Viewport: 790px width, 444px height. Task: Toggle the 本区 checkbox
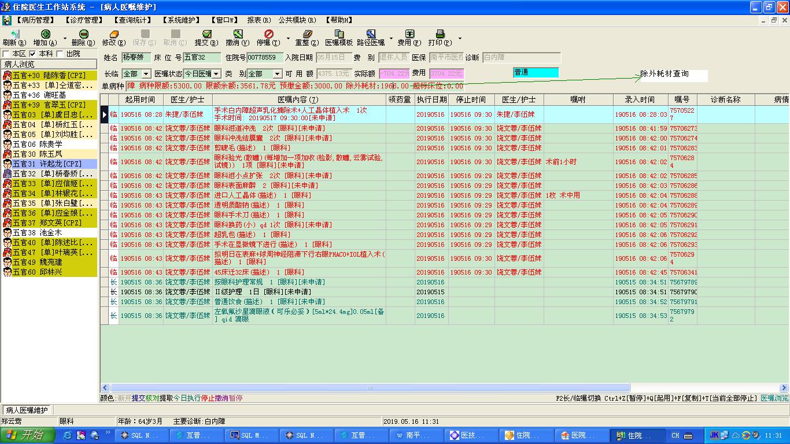(6, 54)
